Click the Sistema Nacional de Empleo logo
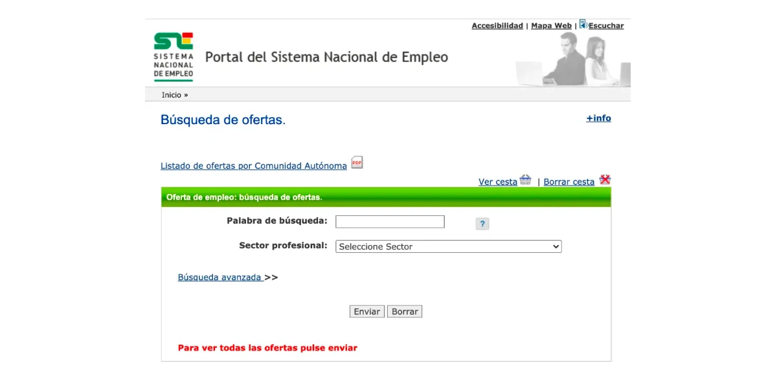This screenshot has width=777, height=388. 174,57
